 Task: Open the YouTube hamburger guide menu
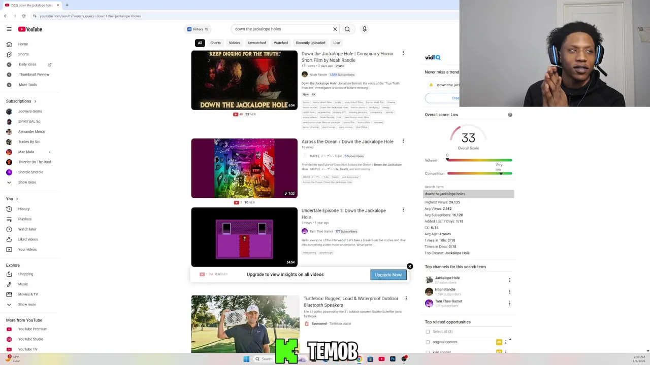tap(9, 29)
